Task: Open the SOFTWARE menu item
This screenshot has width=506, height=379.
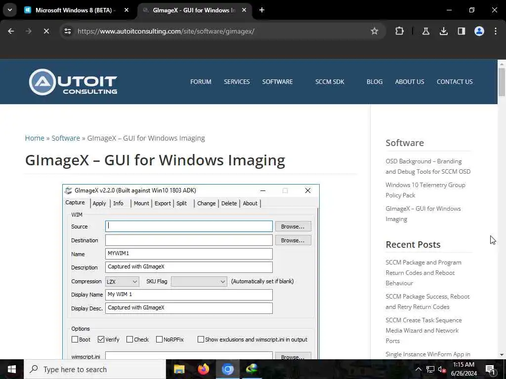Action: (278, 82)
